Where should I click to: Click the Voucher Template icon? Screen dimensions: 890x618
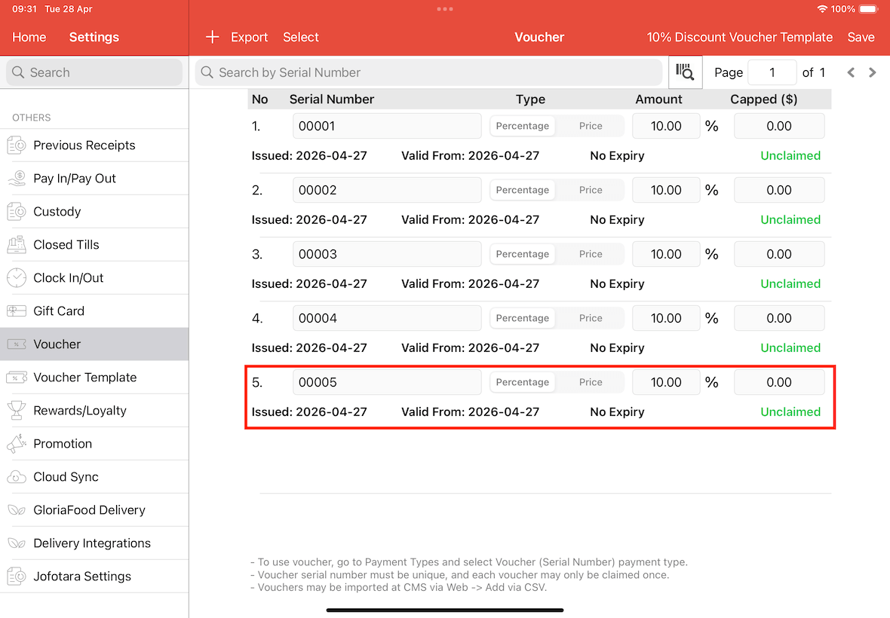point(17,377)
